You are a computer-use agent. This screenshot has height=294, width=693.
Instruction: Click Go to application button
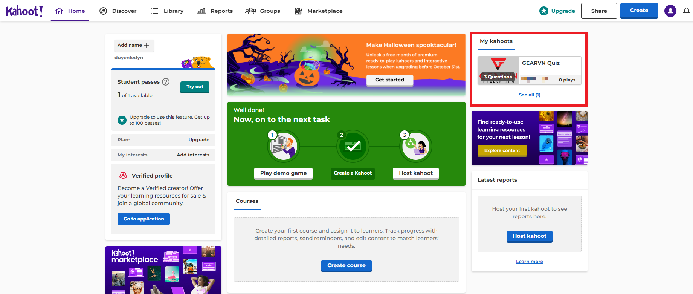point(143,219)
